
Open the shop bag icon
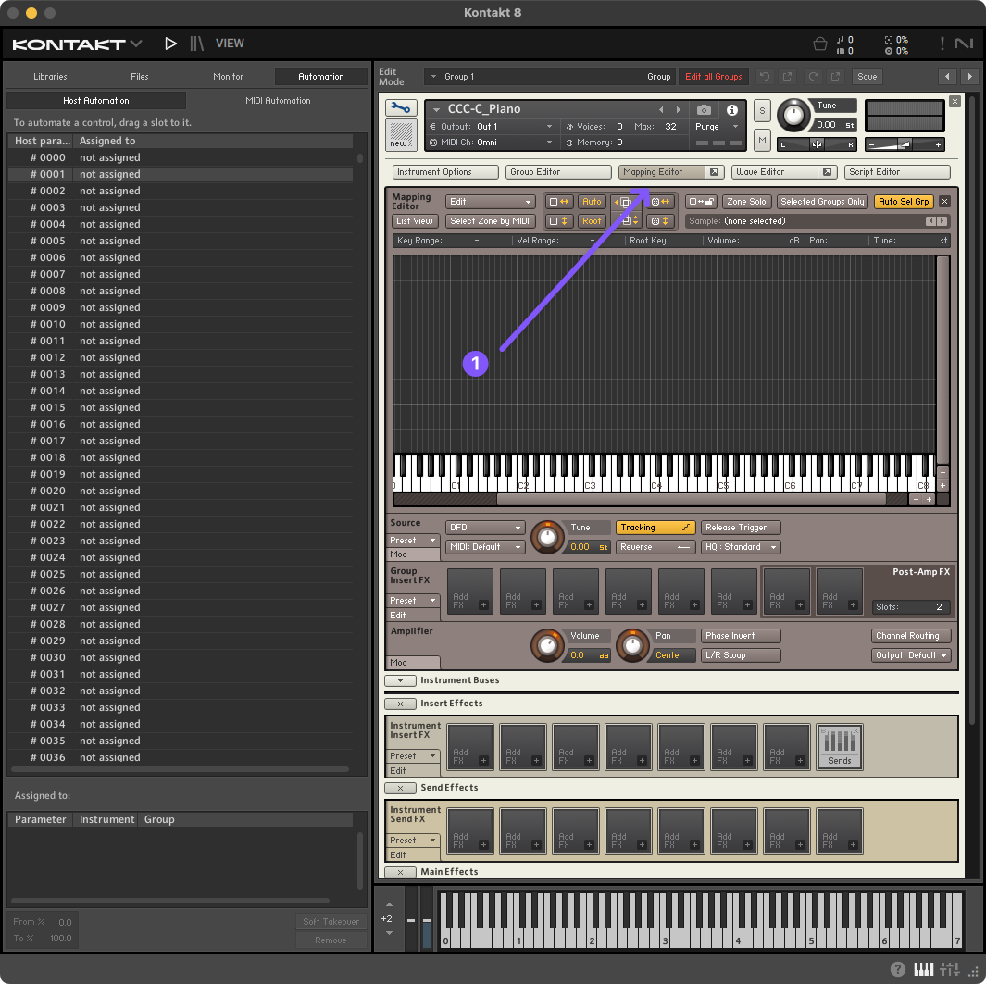tap(819, 44)
